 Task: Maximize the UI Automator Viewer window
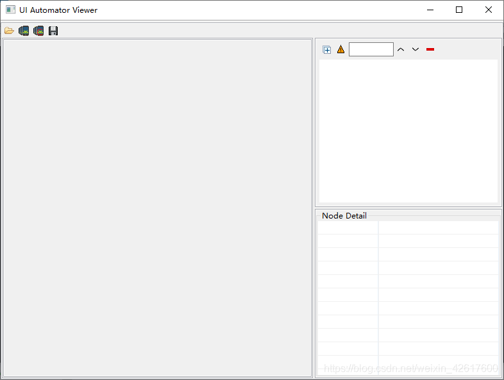tap(459, 10)
